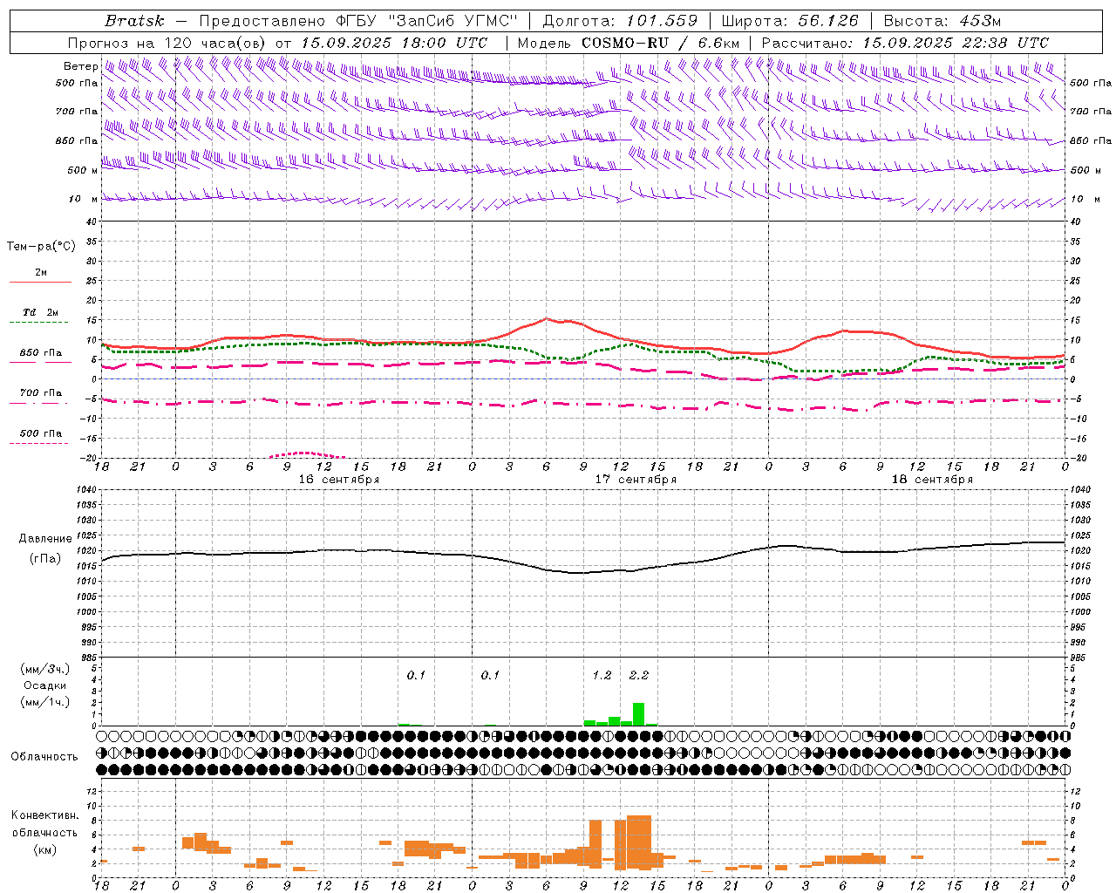Screen dimensions: 1116x893
Task: Click the 'Долгота: 101.559' longitude value
Action: [x=620, y=20]
